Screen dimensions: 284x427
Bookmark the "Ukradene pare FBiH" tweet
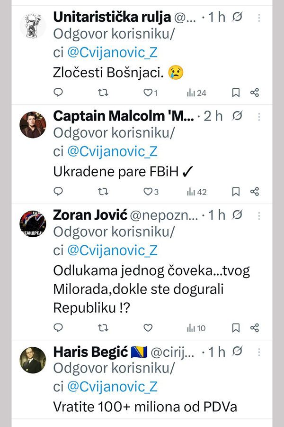(x=236, y=192)
